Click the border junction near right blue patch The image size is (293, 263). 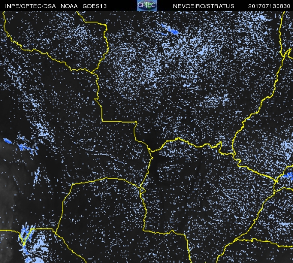click(x=276, y=181)
